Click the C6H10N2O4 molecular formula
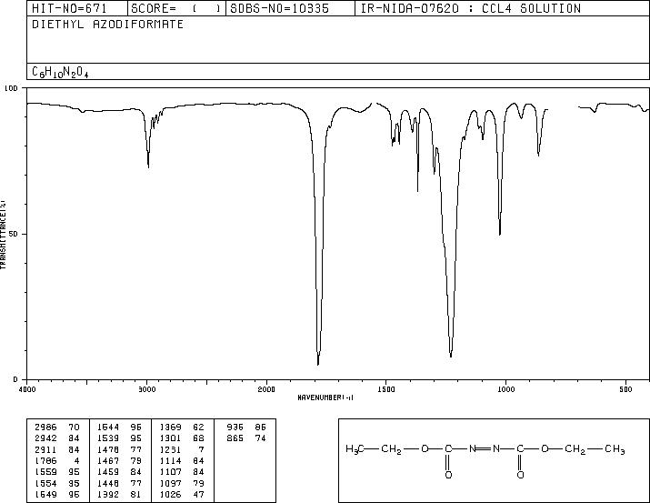 coord(60,72)
